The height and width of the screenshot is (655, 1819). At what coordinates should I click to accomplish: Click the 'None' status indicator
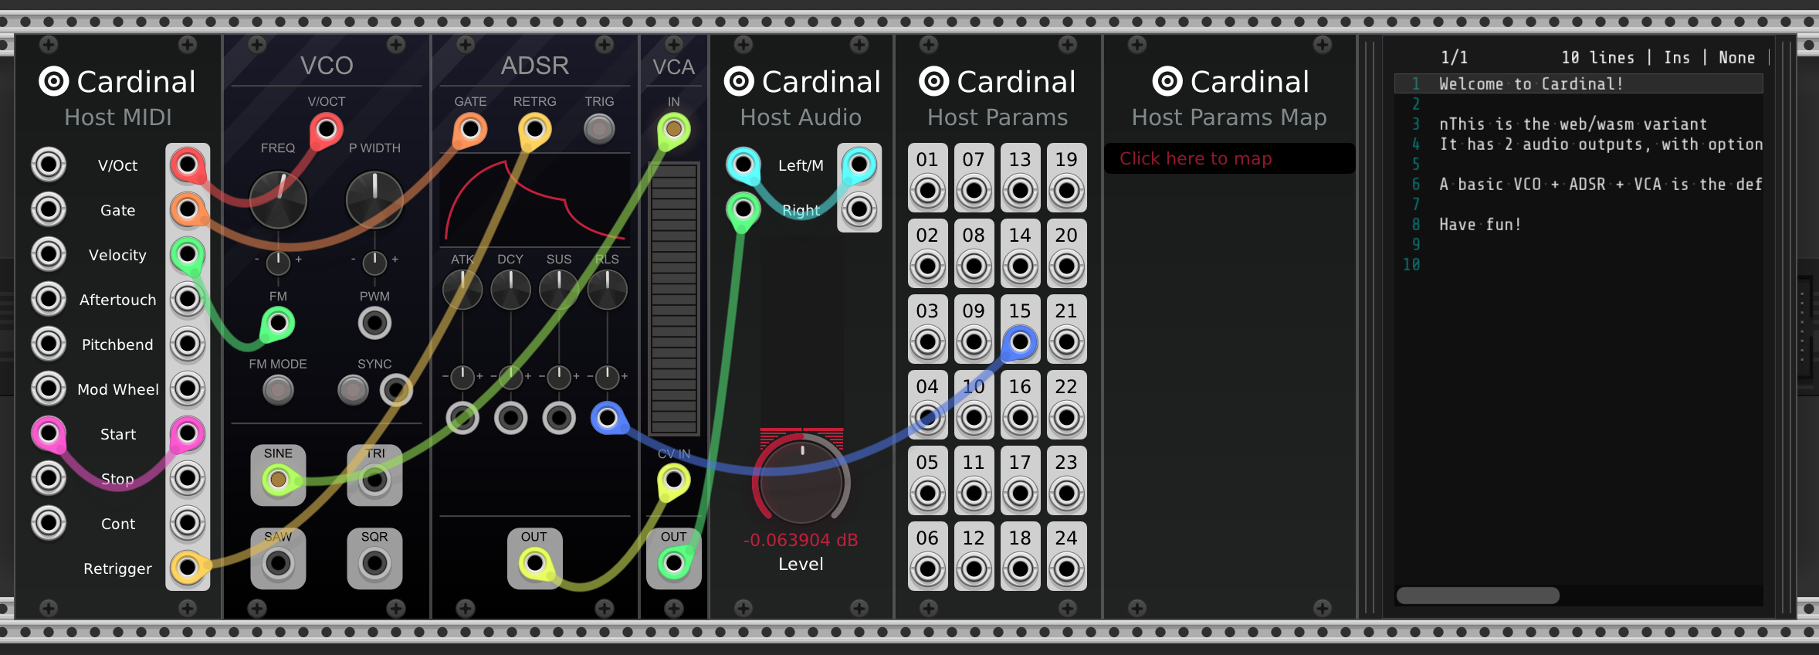tap(1736, 57)
